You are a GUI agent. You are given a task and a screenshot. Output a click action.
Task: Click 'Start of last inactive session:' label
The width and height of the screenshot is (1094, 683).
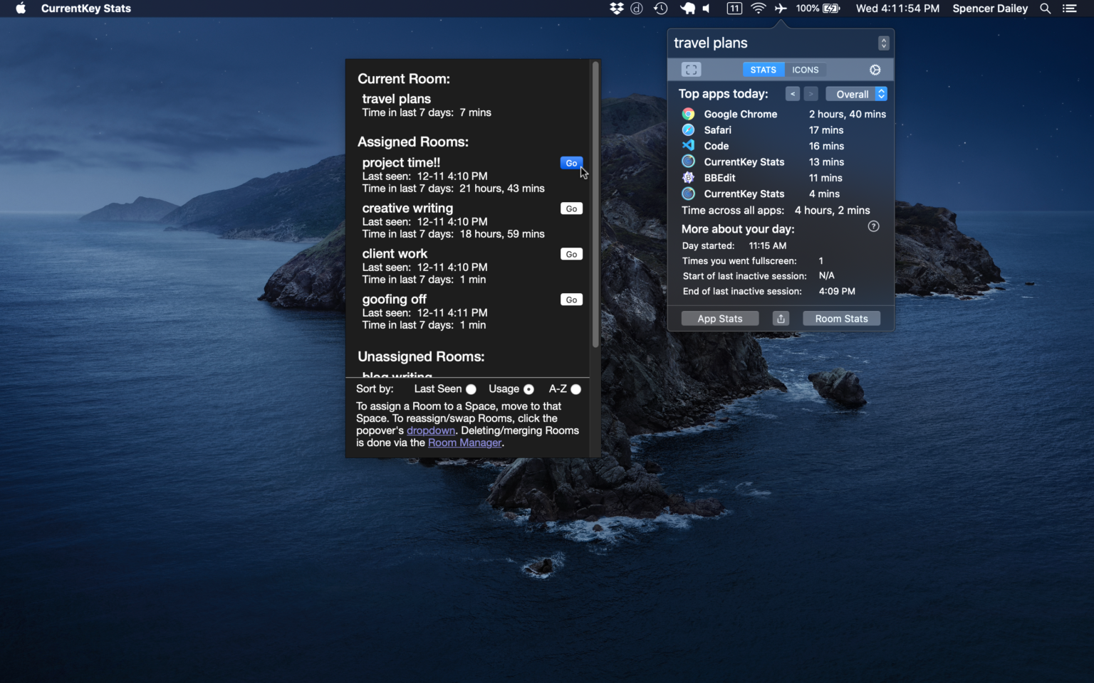click(744, 276)
